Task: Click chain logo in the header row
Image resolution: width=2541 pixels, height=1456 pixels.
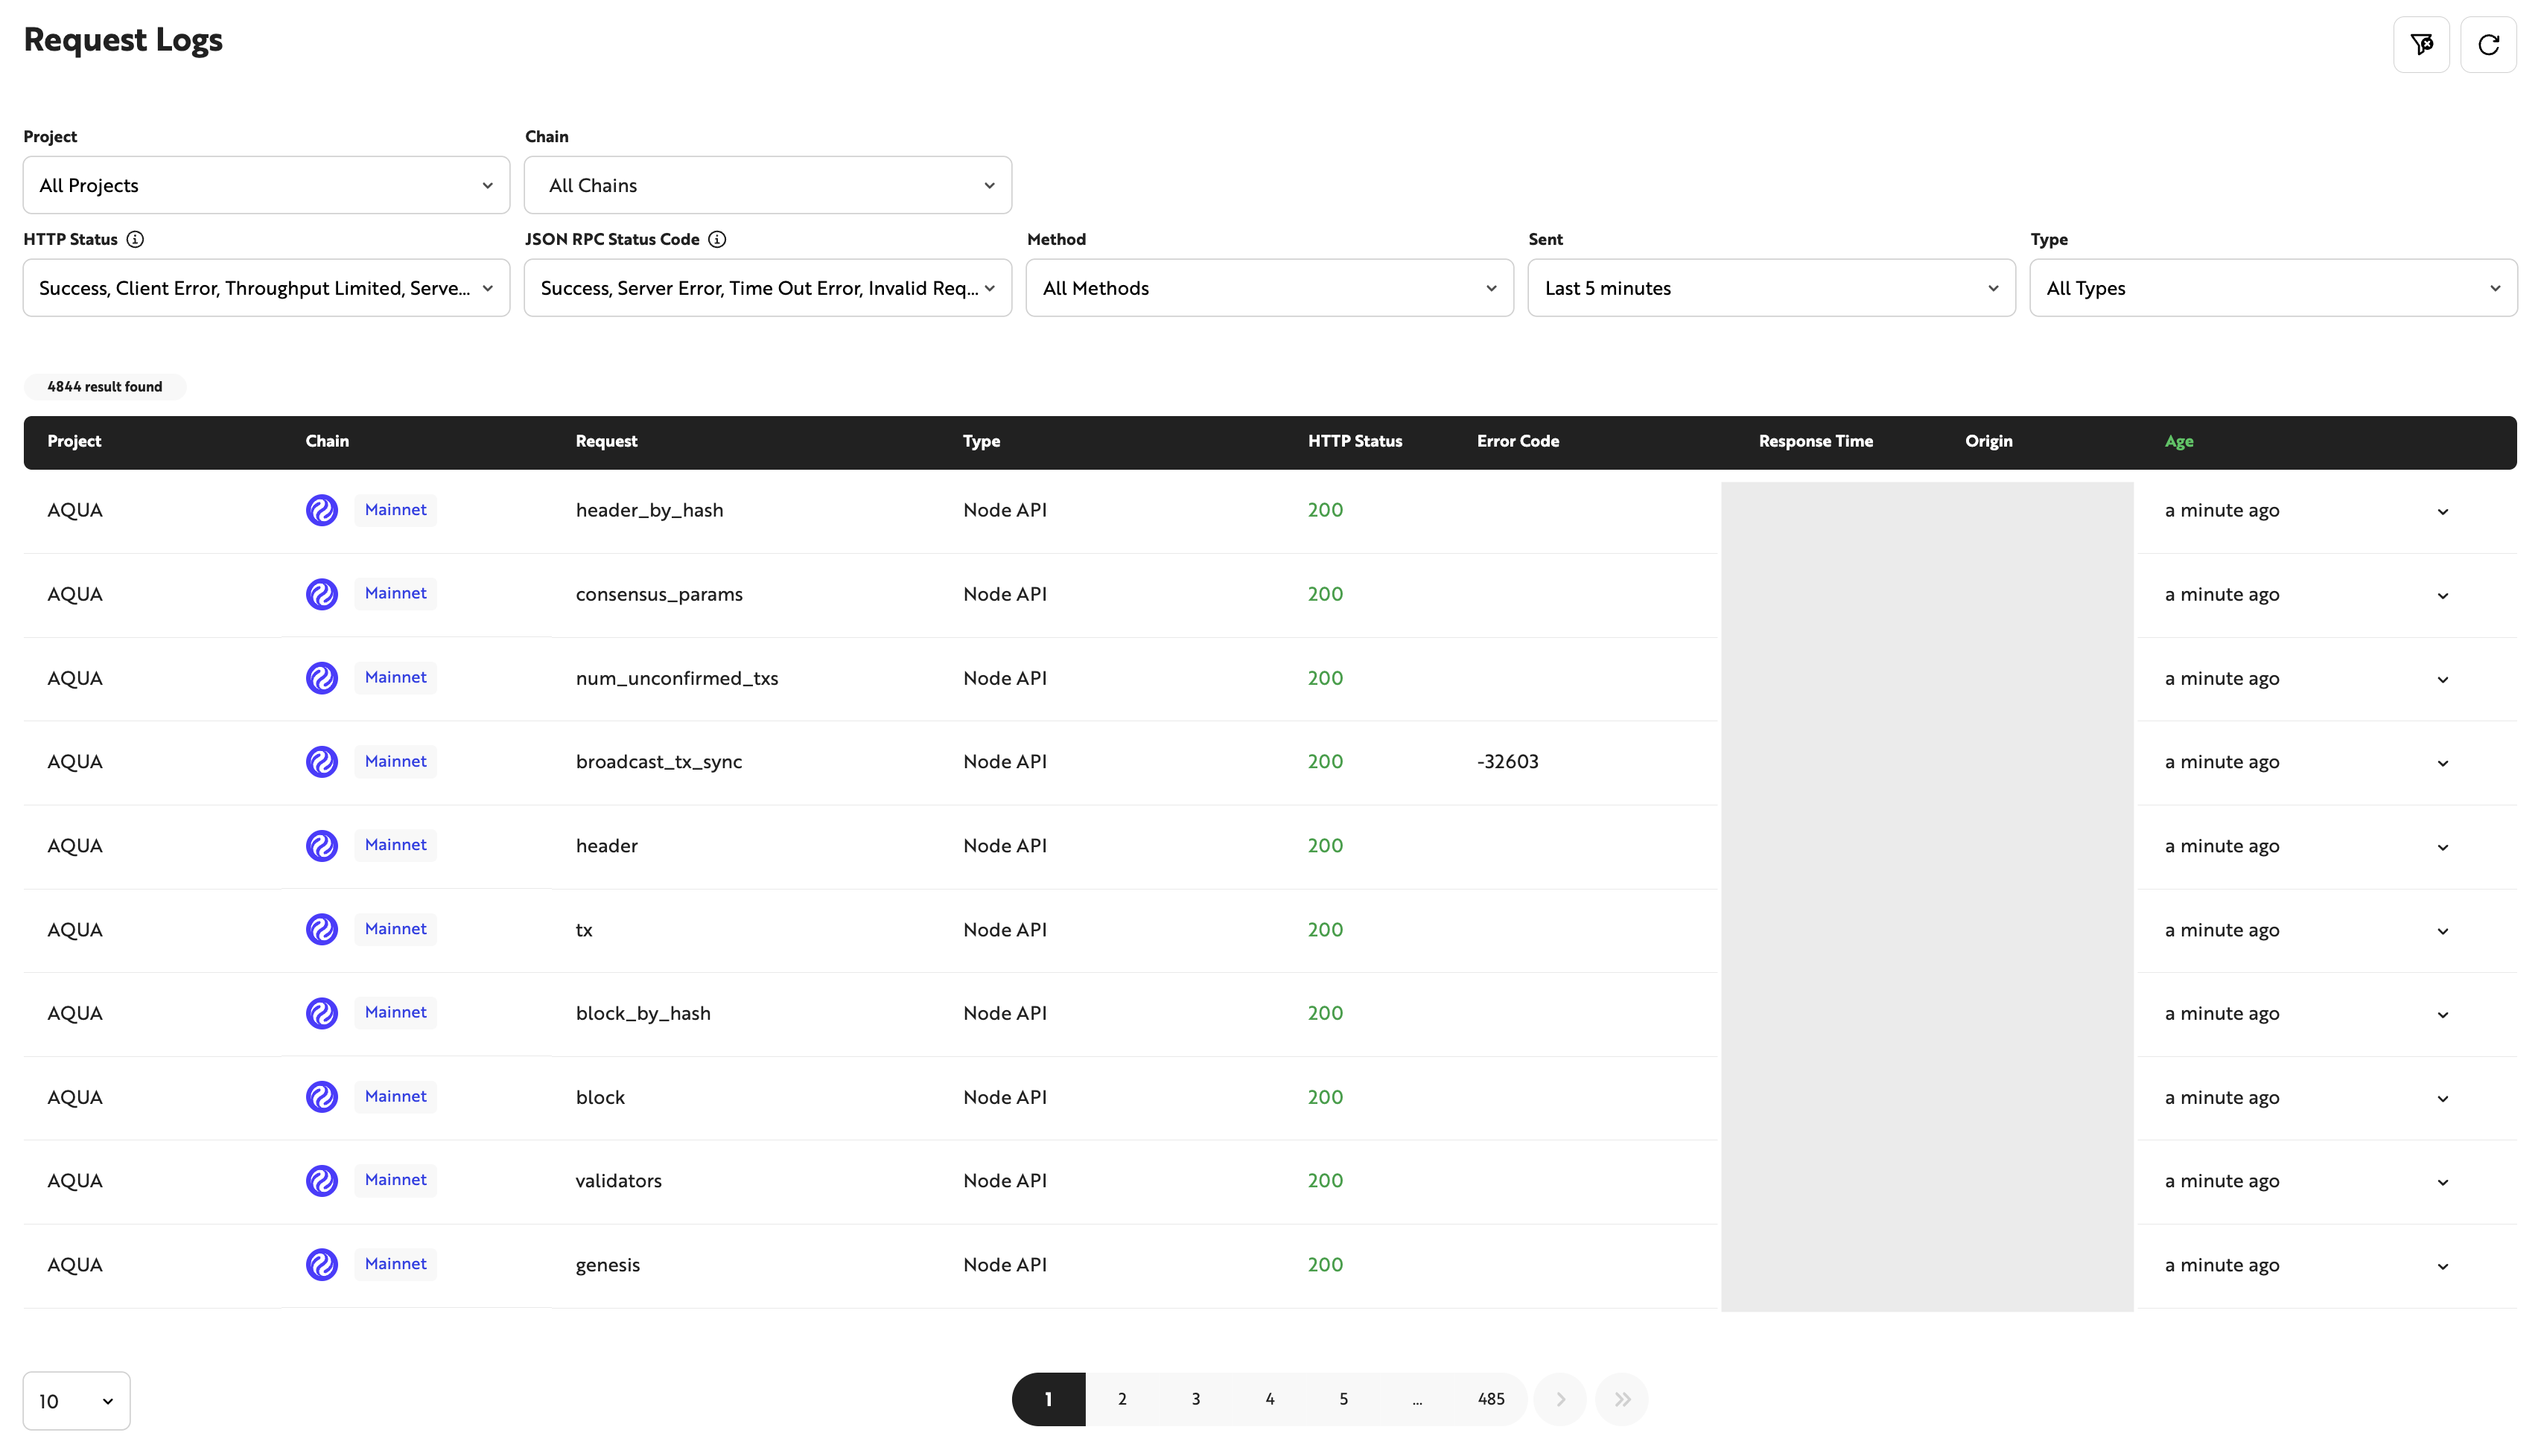Action: pyautogui.click(x=321, y=846)
